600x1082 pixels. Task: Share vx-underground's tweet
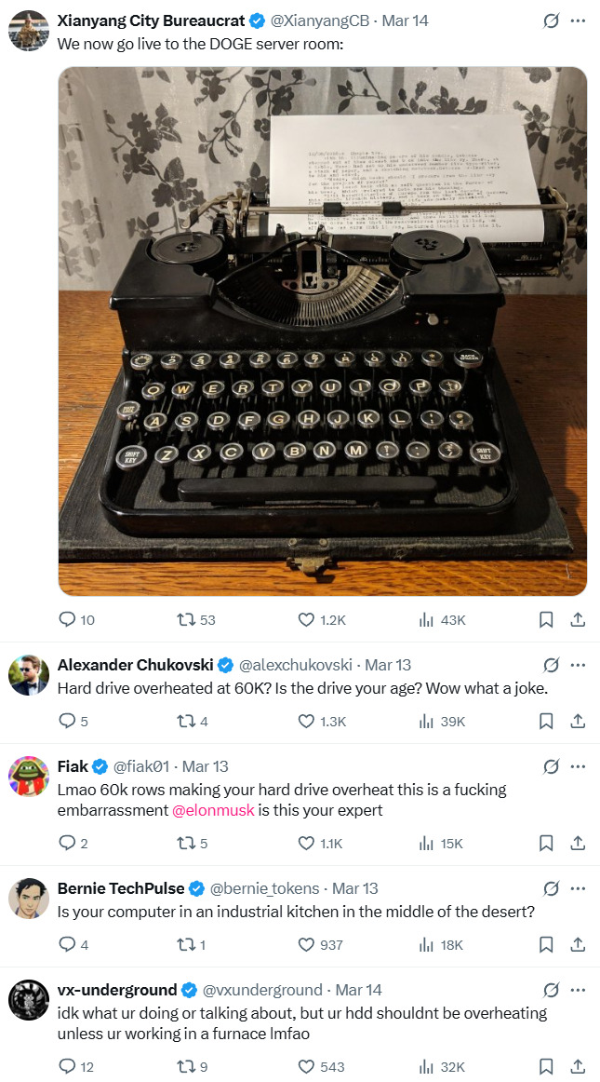click(x=577, y=1066)
